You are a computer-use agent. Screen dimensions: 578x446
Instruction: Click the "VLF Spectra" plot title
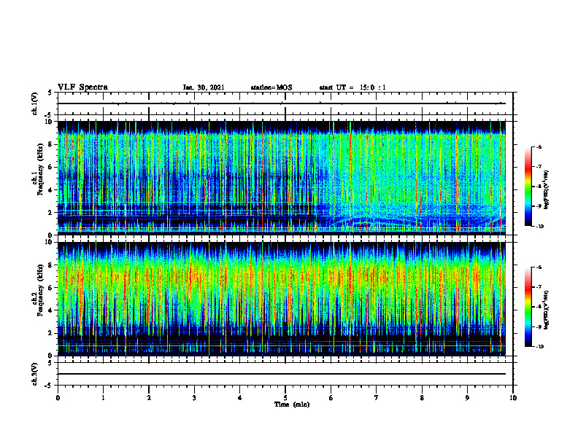(x=82, y=87)
